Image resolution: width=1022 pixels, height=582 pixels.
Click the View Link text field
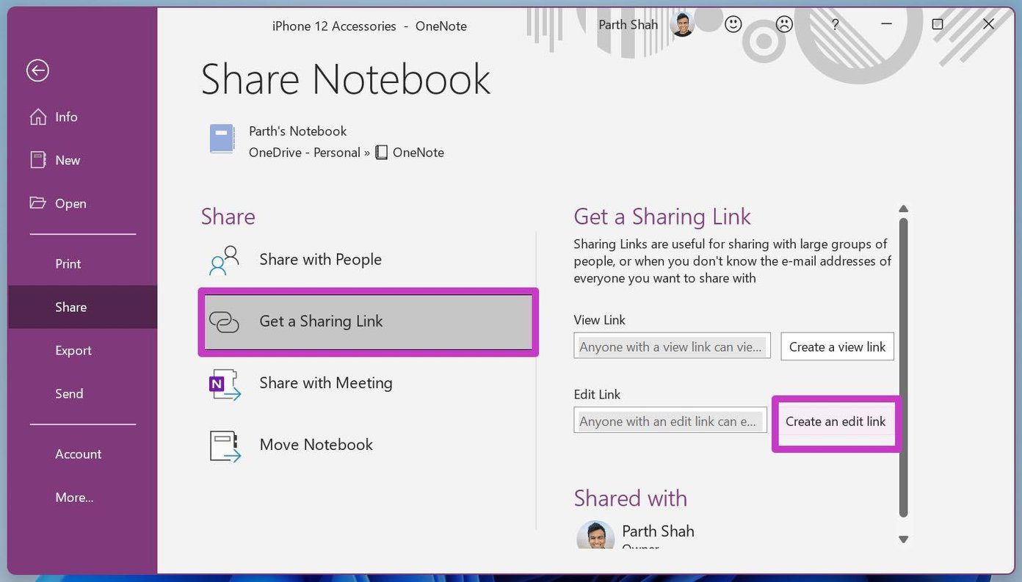point(672,346)
